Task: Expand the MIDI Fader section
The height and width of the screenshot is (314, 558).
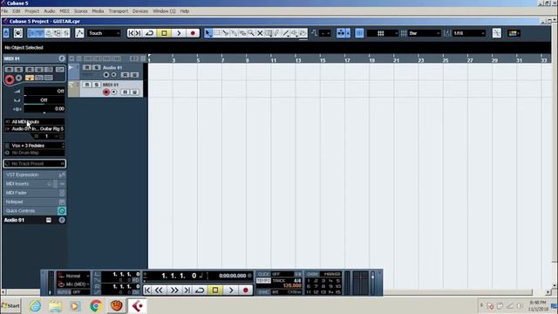Action: (35, 193)
